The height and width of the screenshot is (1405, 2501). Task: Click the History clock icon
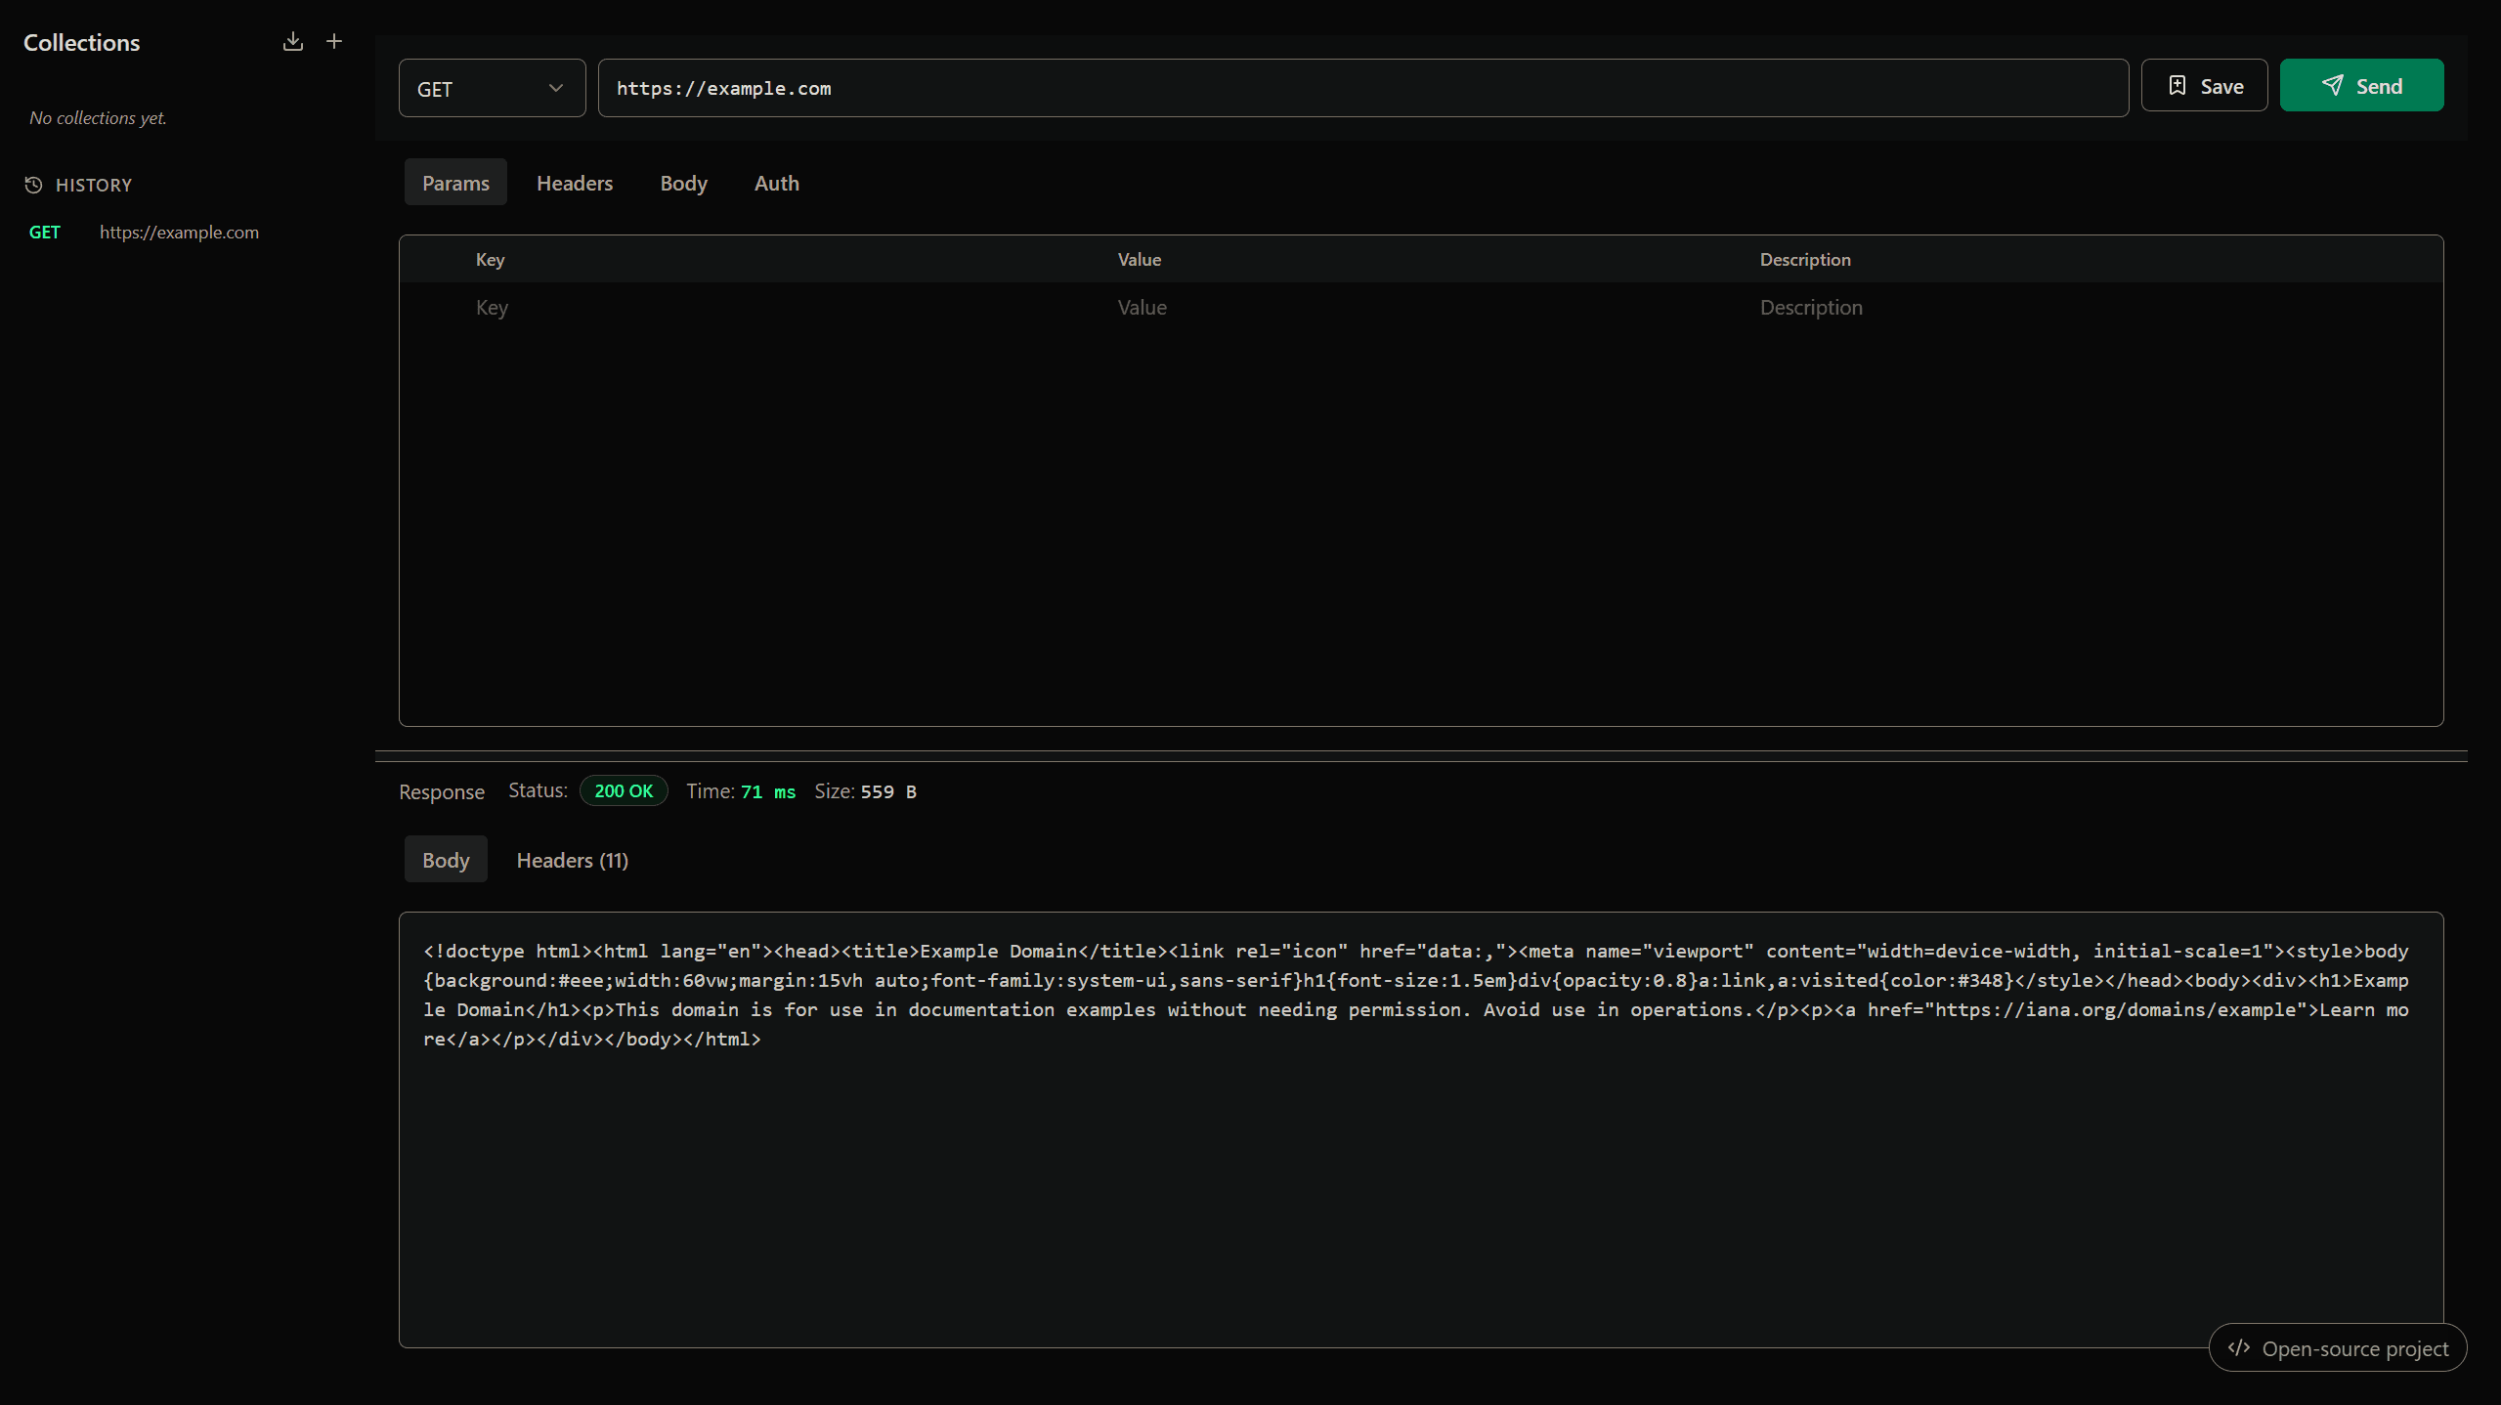coord(33,185)
